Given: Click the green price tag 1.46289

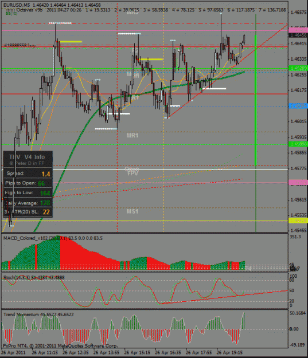Looking at the screenshot, I should pos(298,68).
